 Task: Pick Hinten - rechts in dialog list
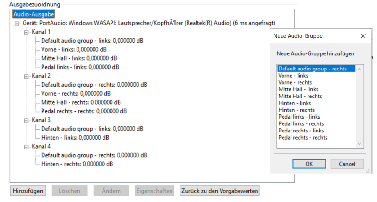pos(296,110)
